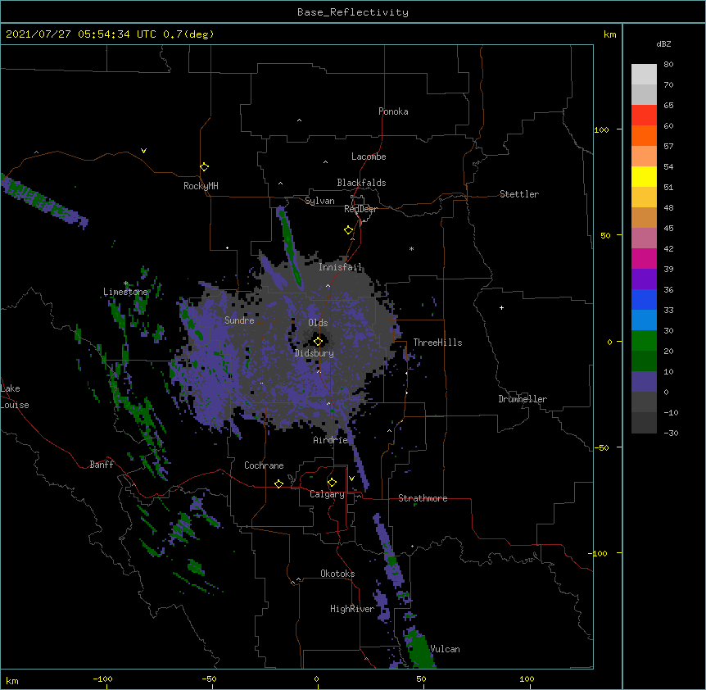Click the green 30 dBZ legend swatch
706x690 pixels.
(644, 341)
